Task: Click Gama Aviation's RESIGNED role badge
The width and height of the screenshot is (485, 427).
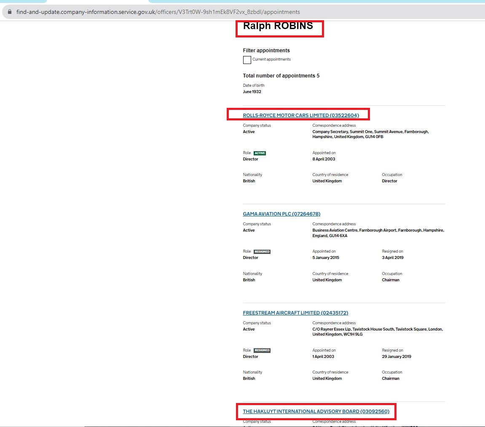Action: pyautogui.click(x=262, y=252)
